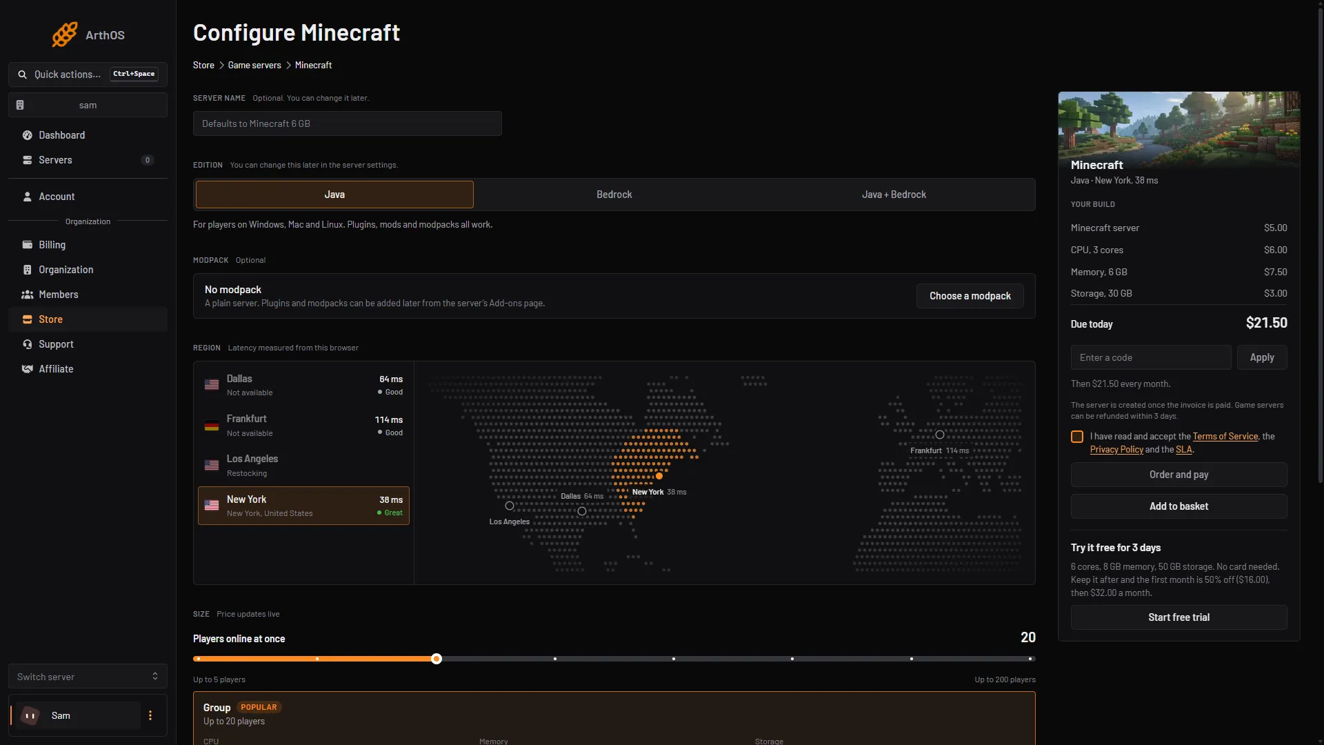This screenshot has height=745, width=1324.
Task: Click the organization building icon beside sam
Action: [x=20, y=105]
